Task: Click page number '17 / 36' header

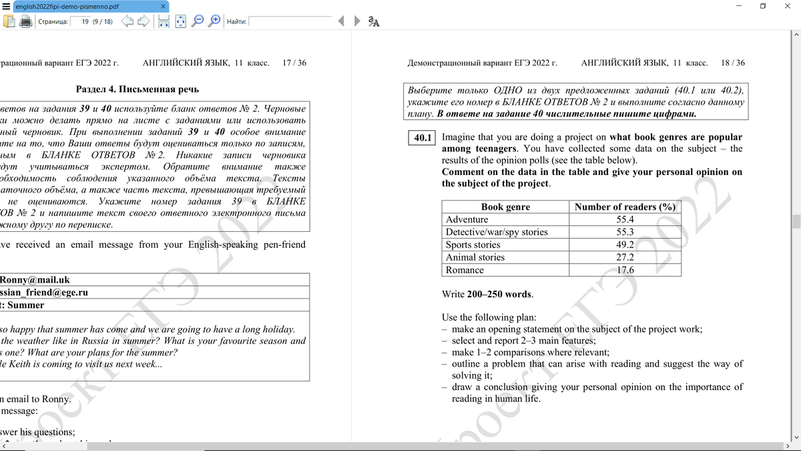Action: coord(294,63)
